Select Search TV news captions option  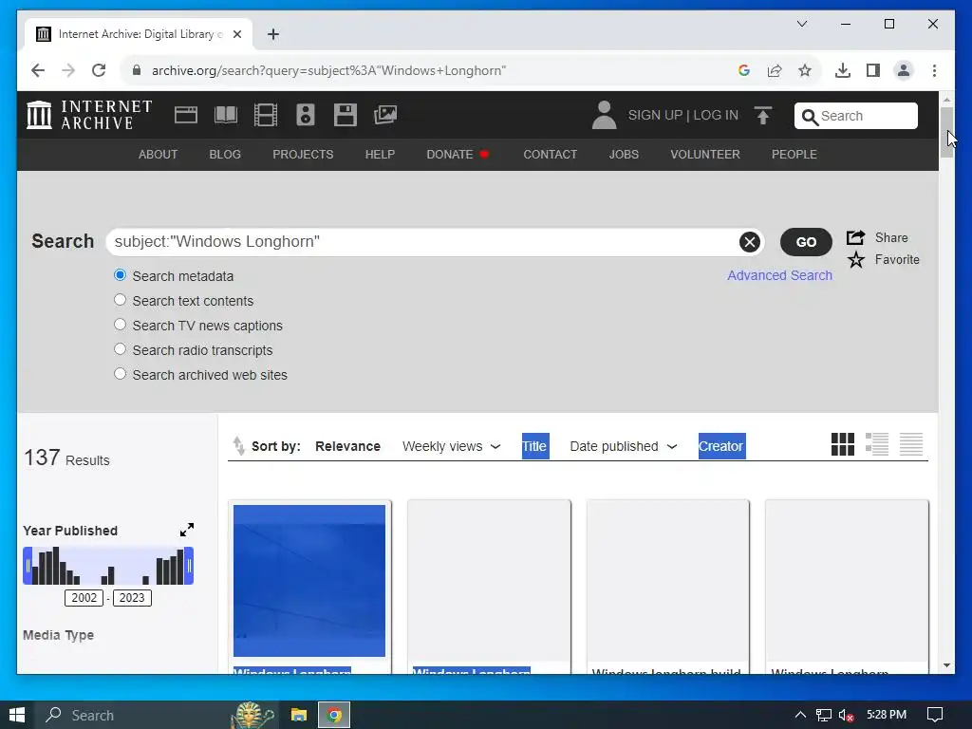click(x=121, y=325)
